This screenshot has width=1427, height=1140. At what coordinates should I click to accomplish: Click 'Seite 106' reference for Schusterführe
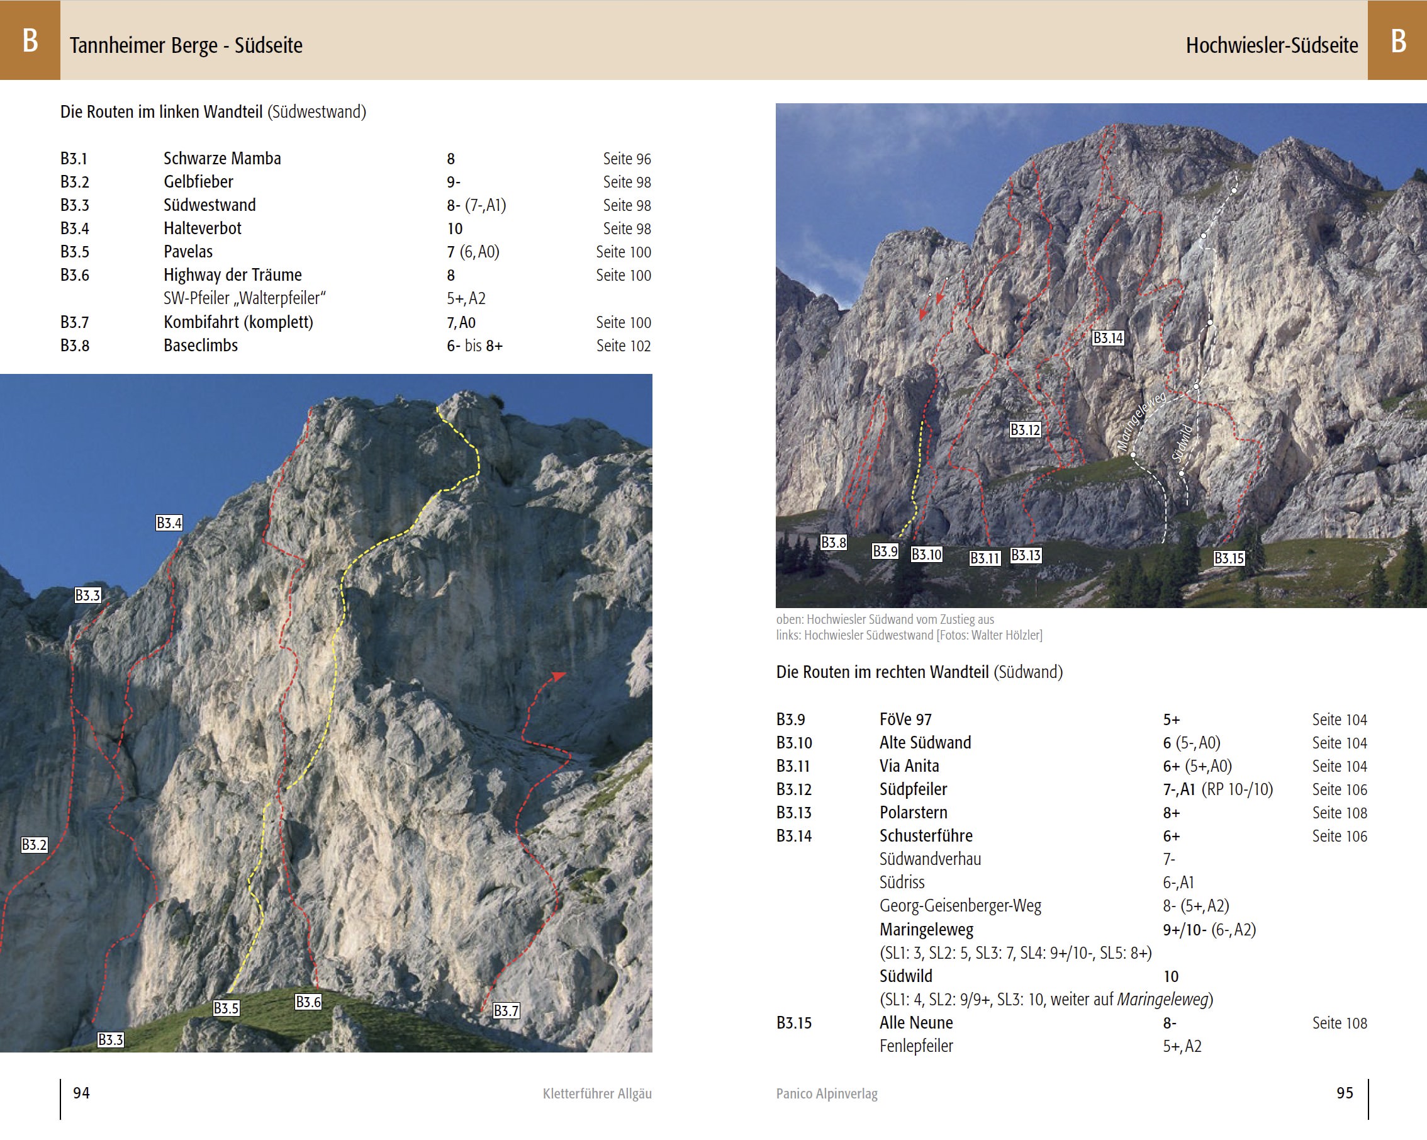click(x=1340, y=836)
